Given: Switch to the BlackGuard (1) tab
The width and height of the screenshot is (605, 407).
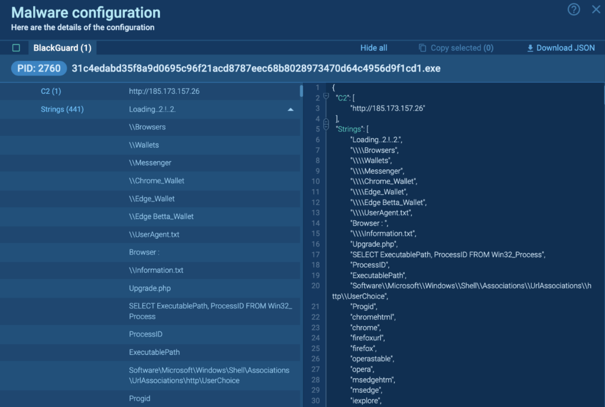Looking at the screenshot, I should [62, 48].
